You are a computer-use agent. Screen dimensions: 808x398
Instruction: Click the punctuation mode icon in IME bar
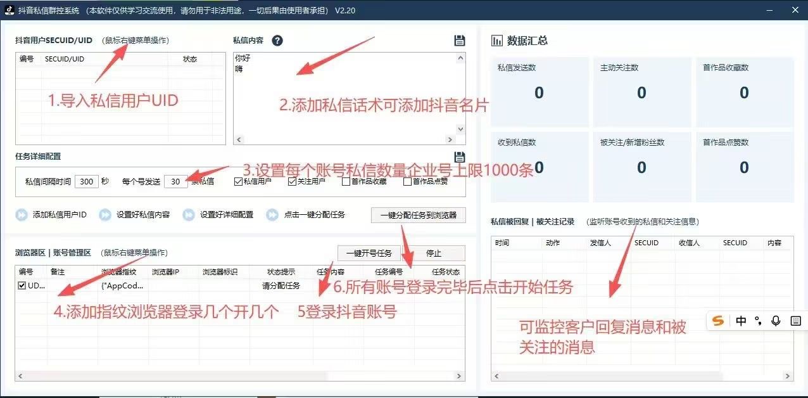(758, 321)
